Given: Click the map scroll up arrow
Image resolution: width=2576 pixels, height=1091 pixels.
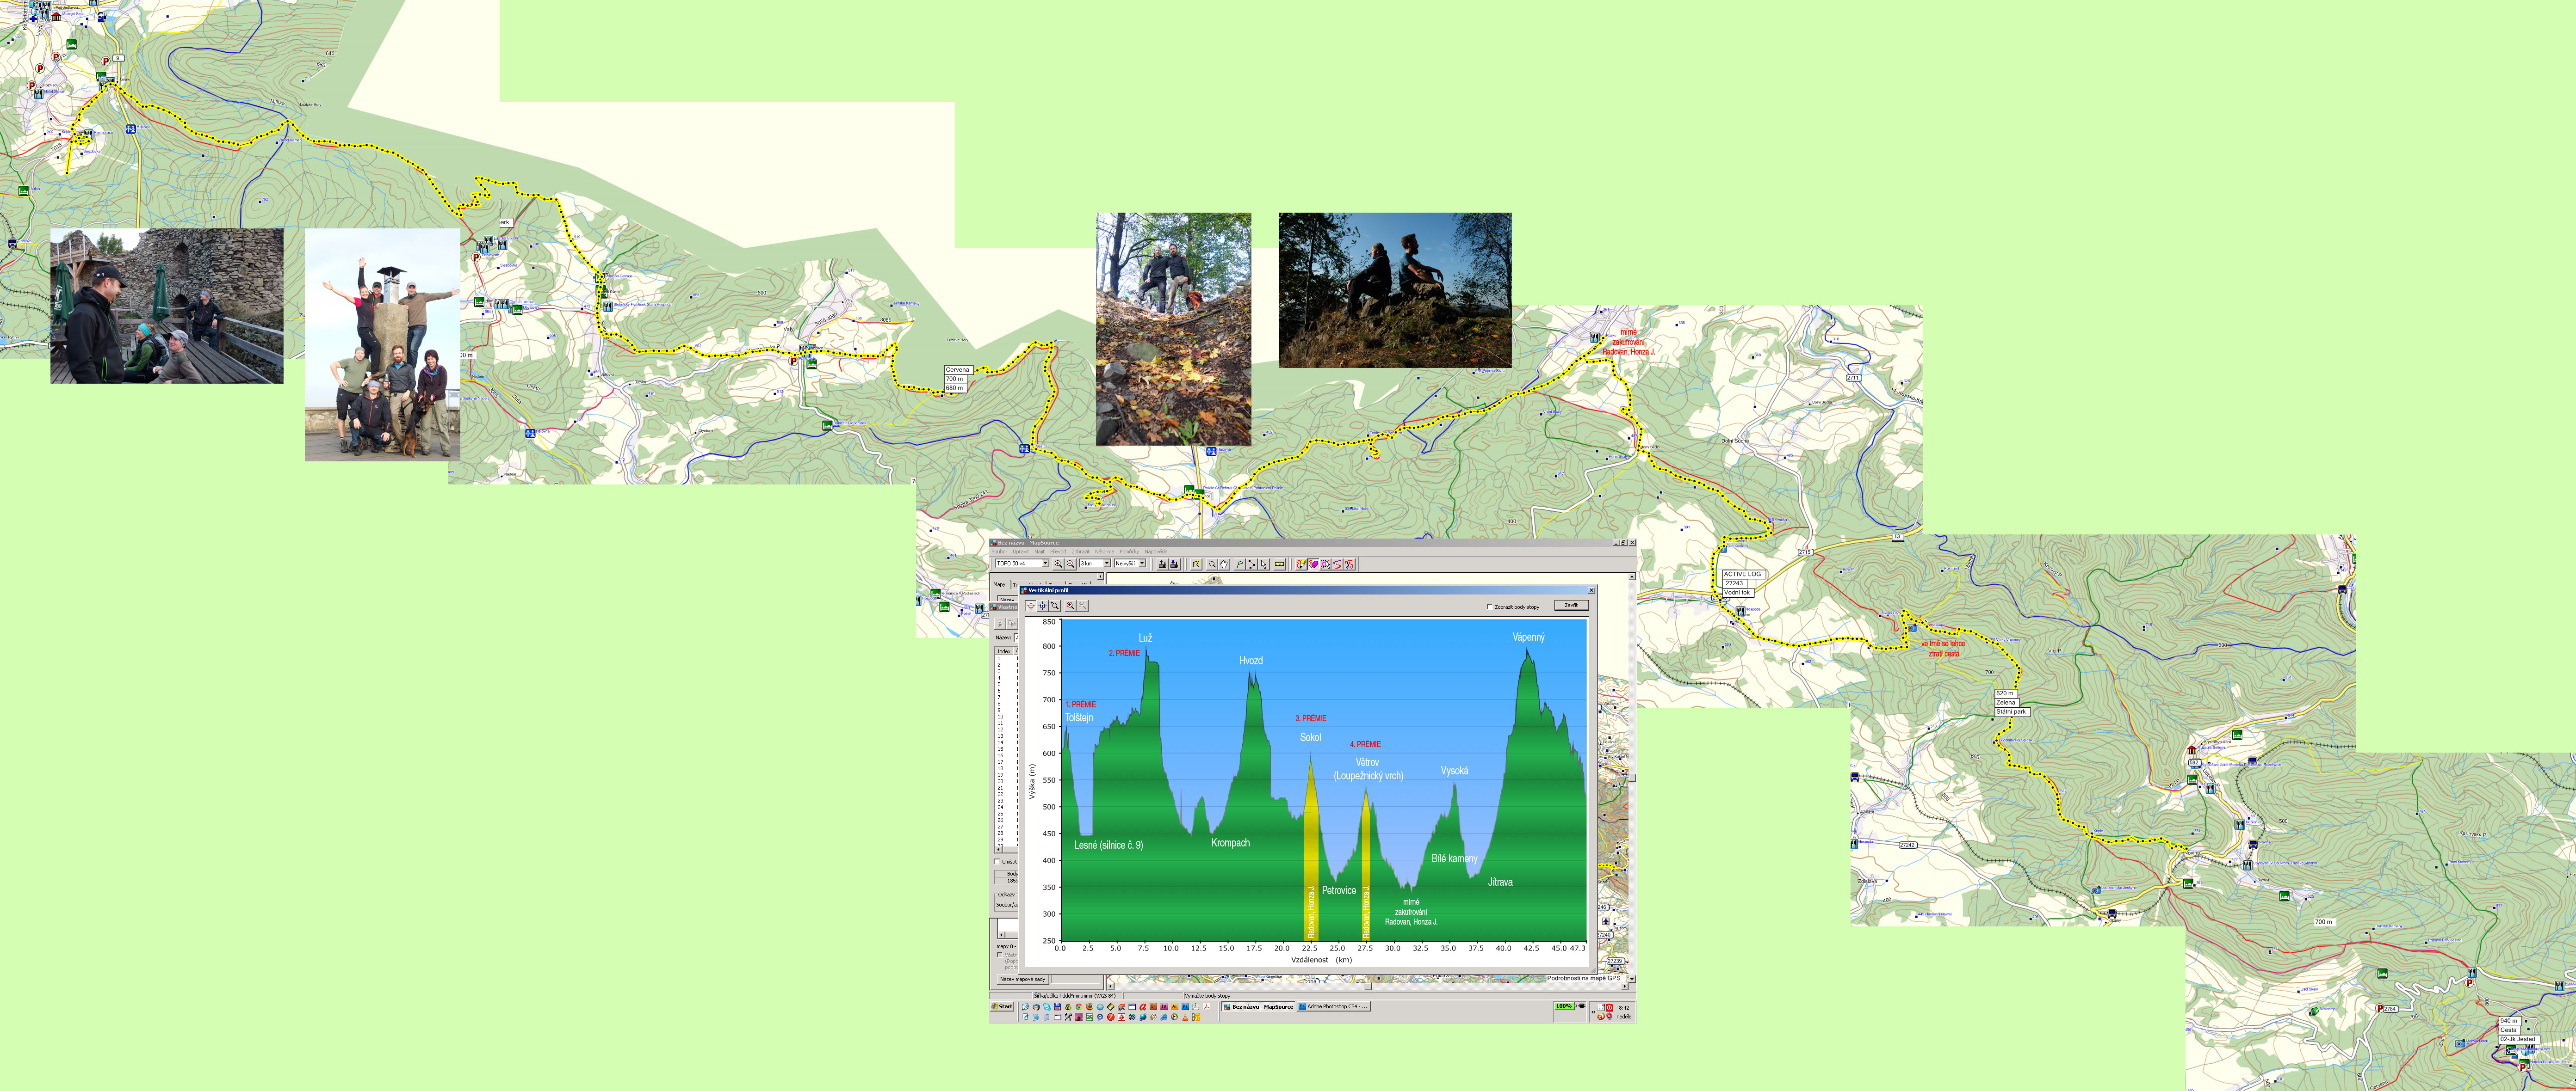Looking at the screenshot, I should click(x=1632, y=576).
